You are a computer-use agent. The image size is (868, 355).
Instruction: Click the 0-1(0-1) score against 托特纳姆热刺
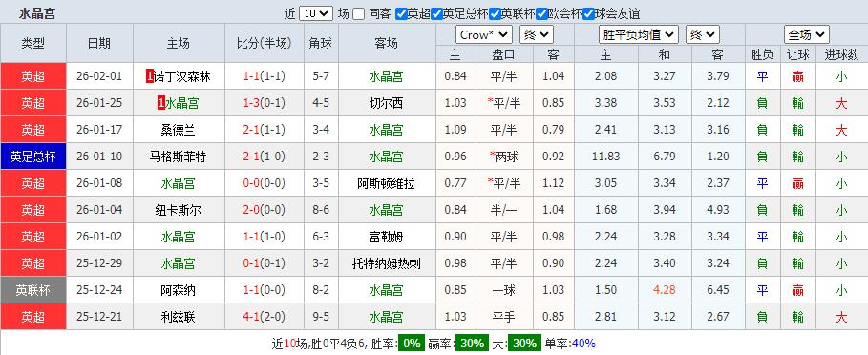tap(265, 263)
